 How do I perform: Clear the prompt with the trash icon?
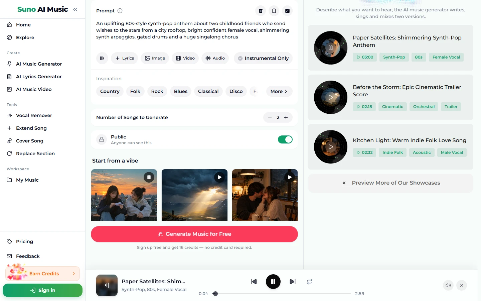click(261, 11)
